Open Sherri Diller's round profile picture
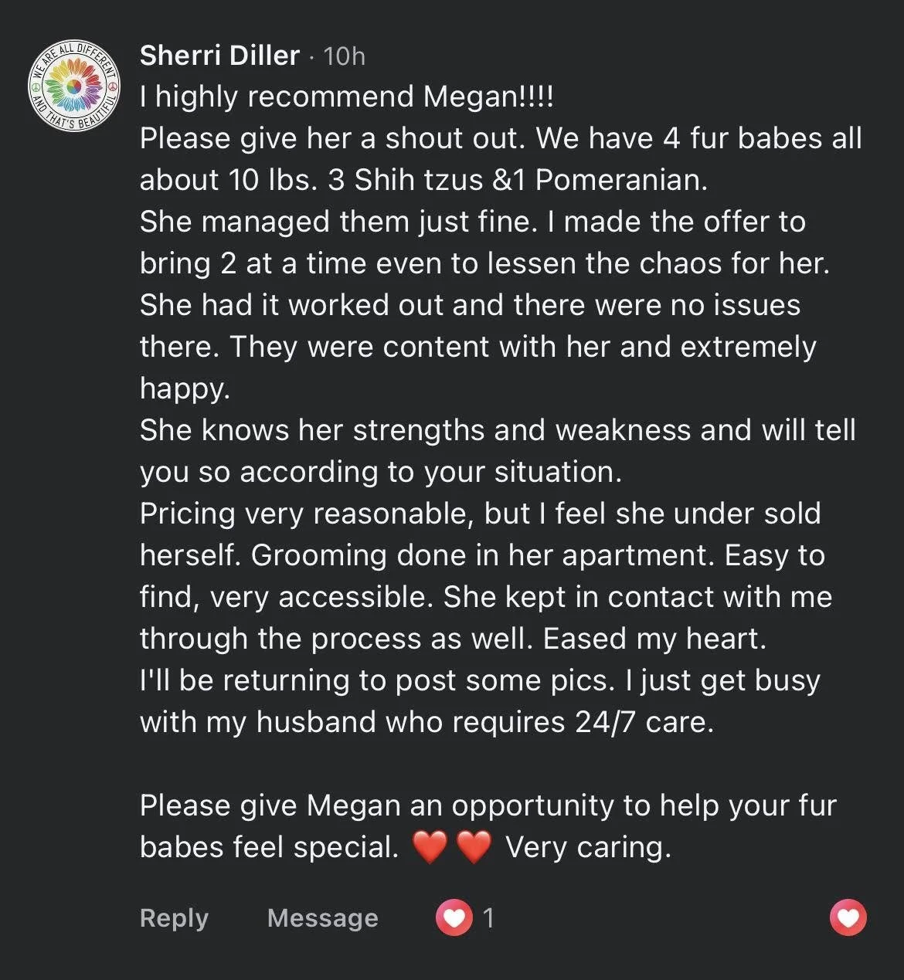This screenshot has width=904, height=980. (x=75, y=86)
